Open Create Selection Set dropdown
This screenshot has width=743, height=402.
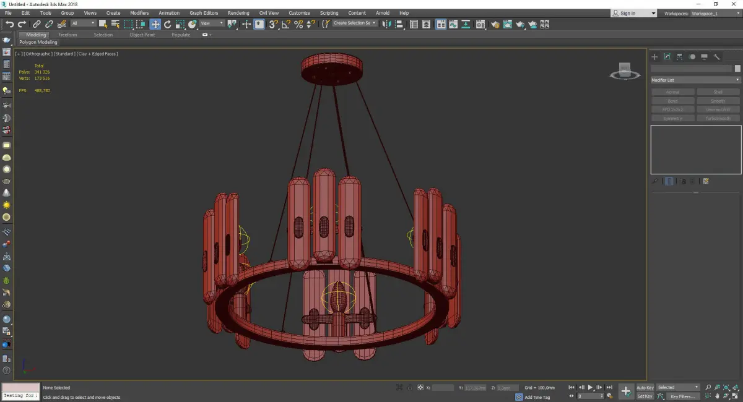355,24
